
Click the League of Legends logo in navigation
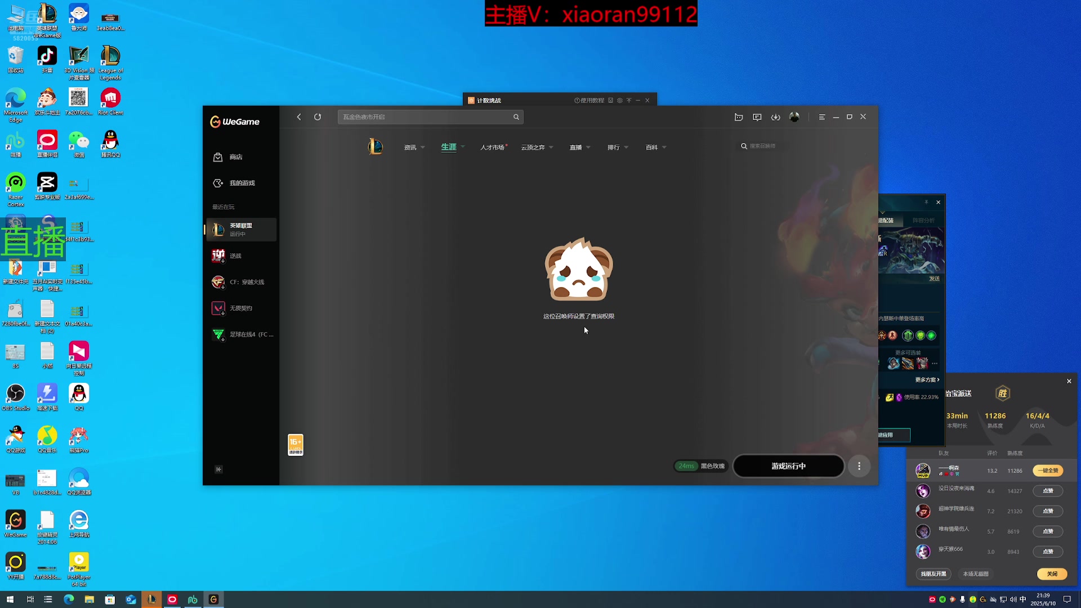click(375, 147)
